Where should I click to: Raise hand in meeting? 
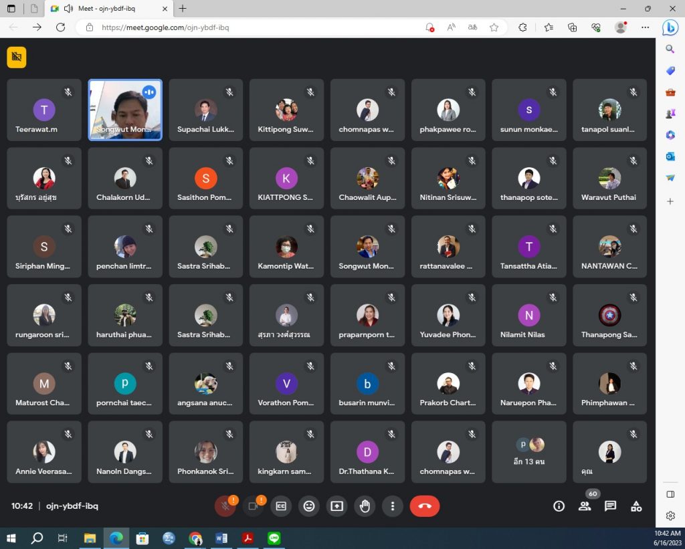tap(365, 506)
